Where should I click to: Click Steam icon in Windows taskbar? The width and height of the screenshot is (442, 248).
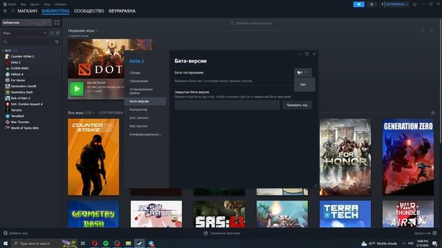point(140,243)
